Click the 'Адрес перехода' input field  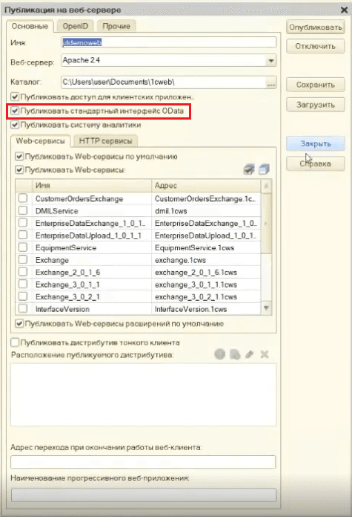[143, 462]
